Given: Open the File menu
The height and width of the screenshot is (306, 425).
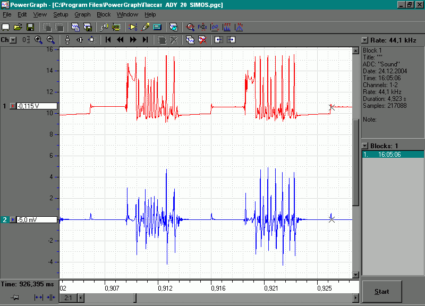Looking at the screenshot, I should (7, 15).
